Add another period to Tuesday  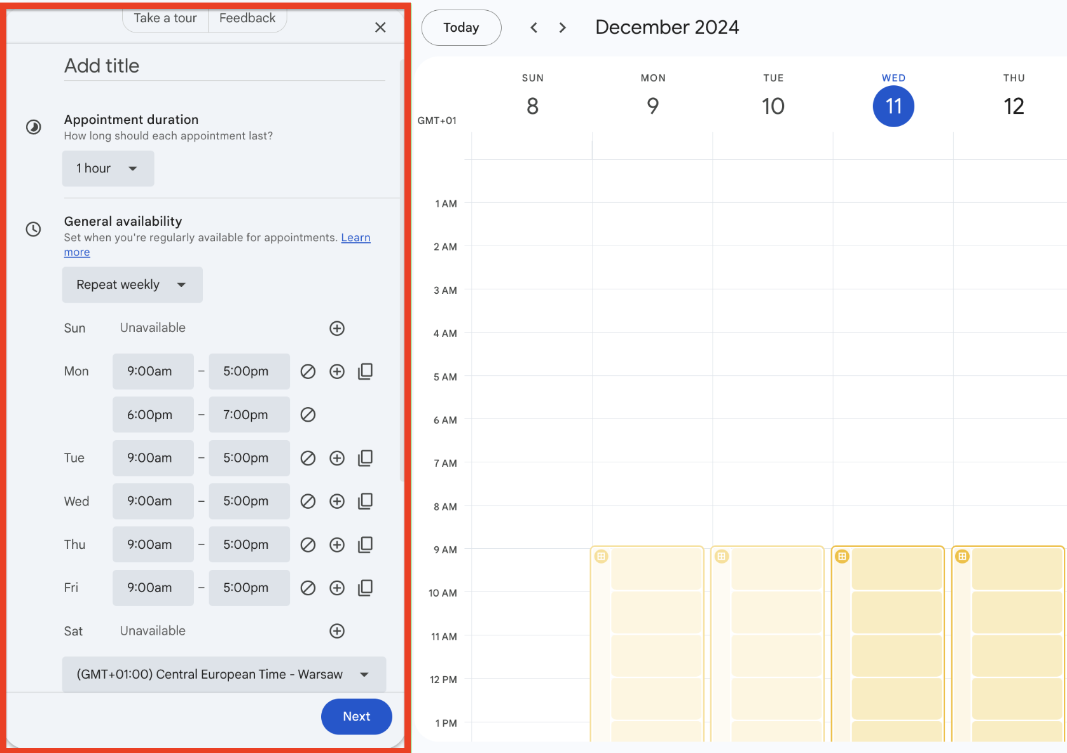(337, 458)
